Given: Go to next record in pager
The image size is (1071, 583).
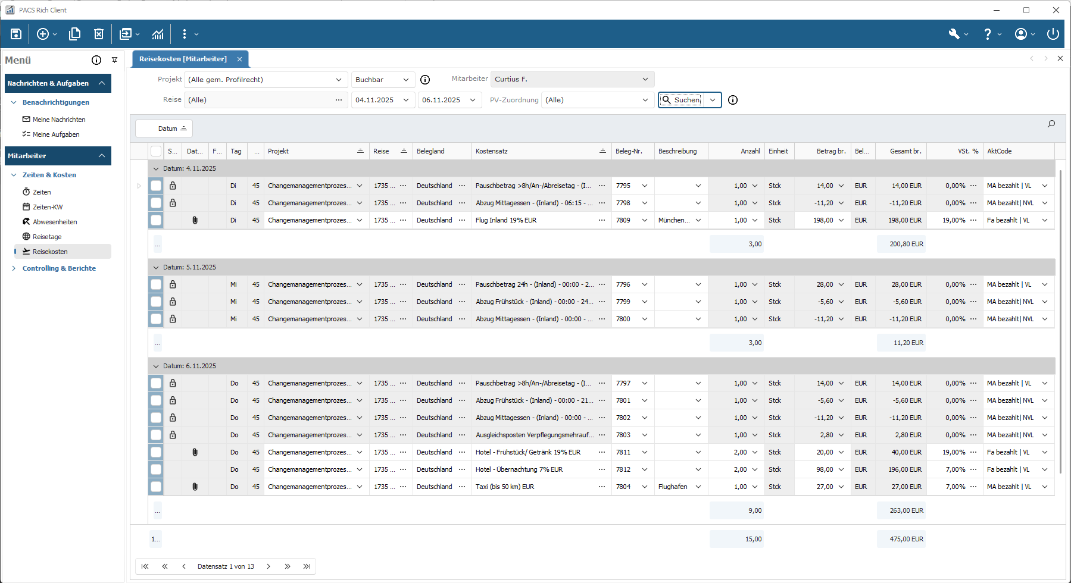Looking at the screenshot, I should tap(268, 566).
